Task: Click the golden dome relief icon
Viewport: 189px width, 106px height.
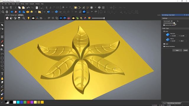Action: point(27,12)
